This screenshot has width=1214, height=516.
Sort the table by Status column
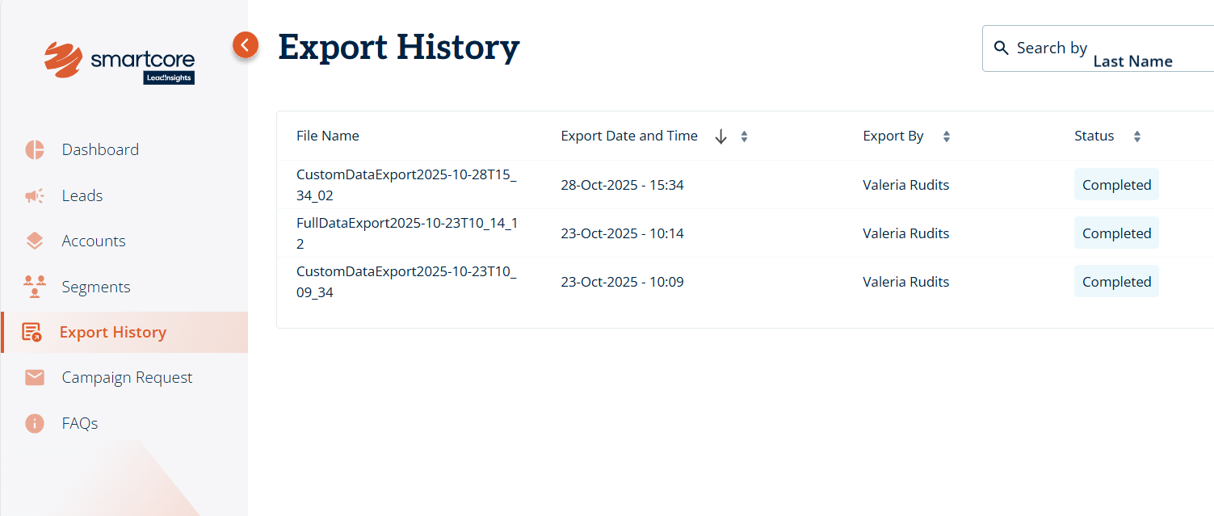1136,136
